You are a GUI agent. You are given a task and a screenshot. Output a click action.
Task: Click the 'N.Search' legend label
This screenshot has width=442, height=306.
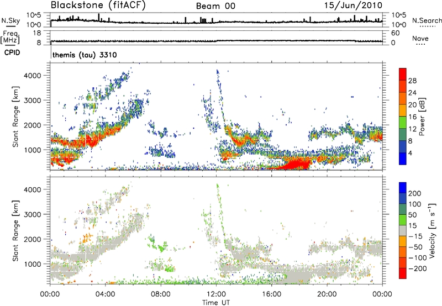click(x=427, y=20)
